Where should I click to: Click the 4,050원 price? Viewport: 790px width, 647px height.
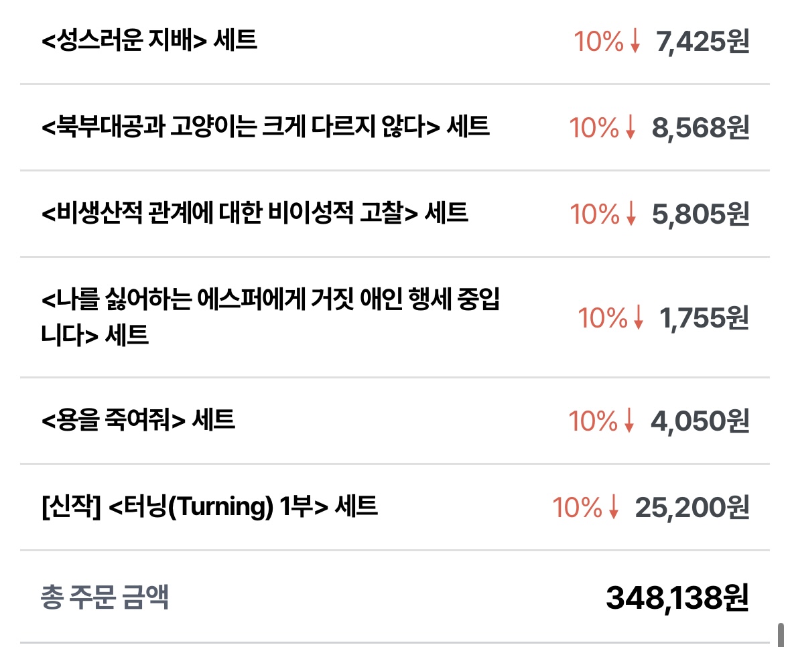[x=700, y=422]
